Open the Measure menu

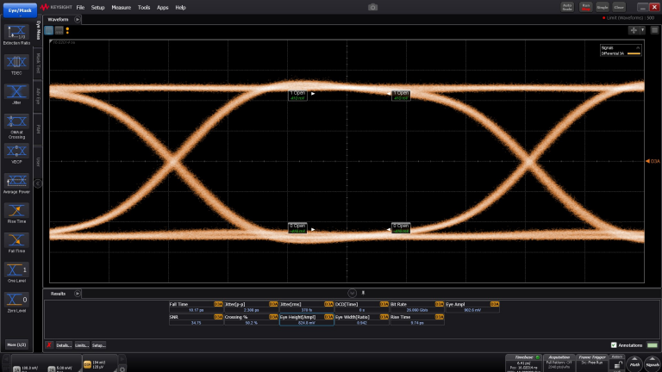pos(121,7)
